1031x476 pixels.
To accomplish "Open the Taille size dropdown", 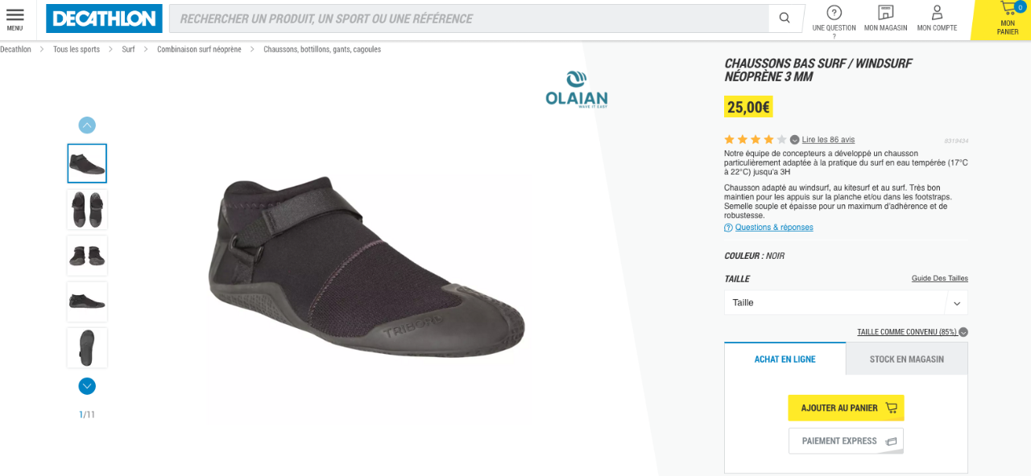I will 846,303.
